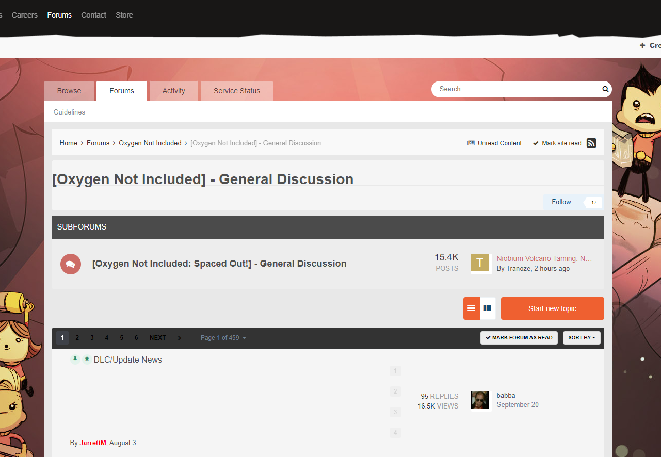Click the pinned topic pin icon
This screenshot has height=457, width=661.
[75, 360]
